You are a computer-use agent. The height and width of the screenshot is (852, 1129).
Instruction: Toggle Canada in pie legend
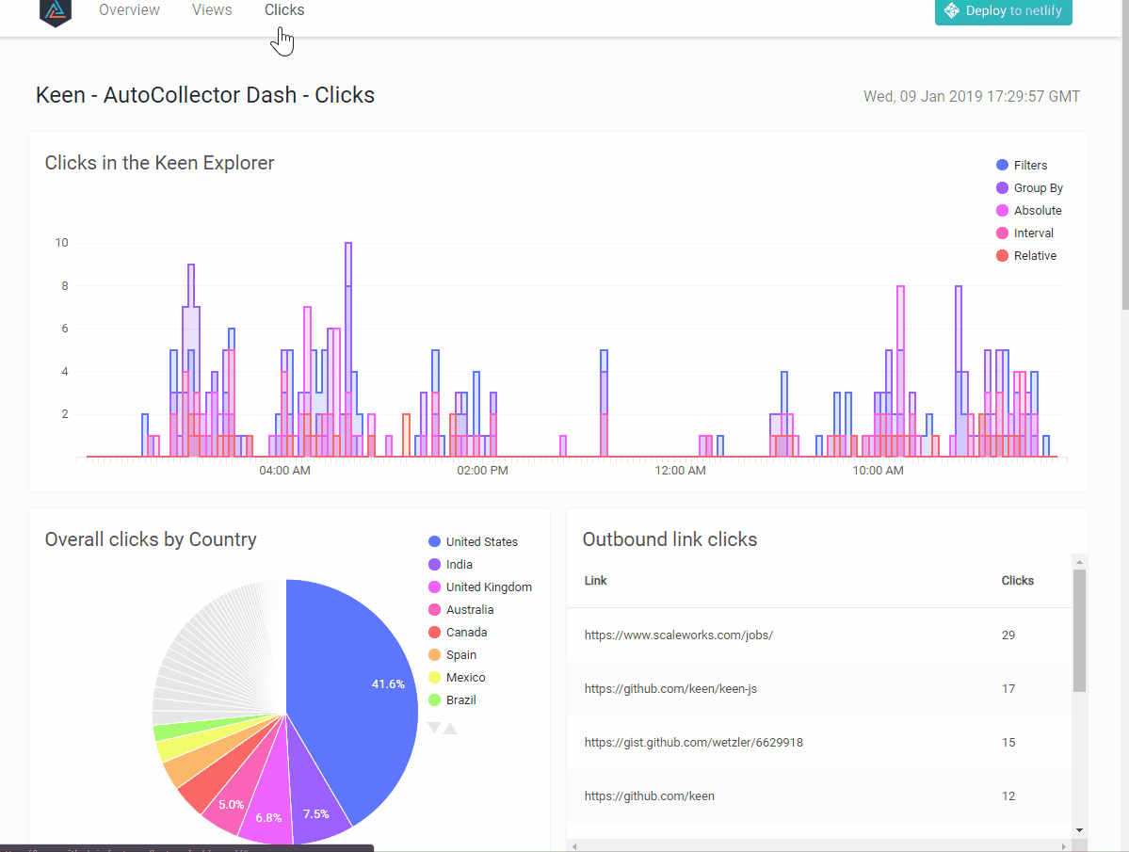pyautogui.click(x=458, y=633)
